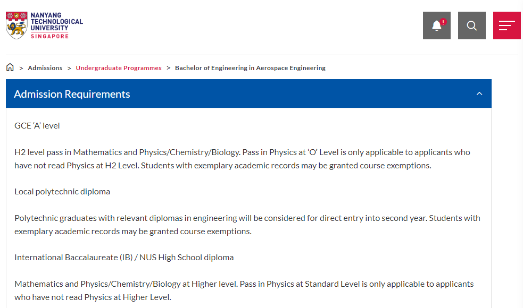Screen dimensions: 523x308
Task: Click the Nanyang Technological University wordmark
Action: click(x=57, y=22)
